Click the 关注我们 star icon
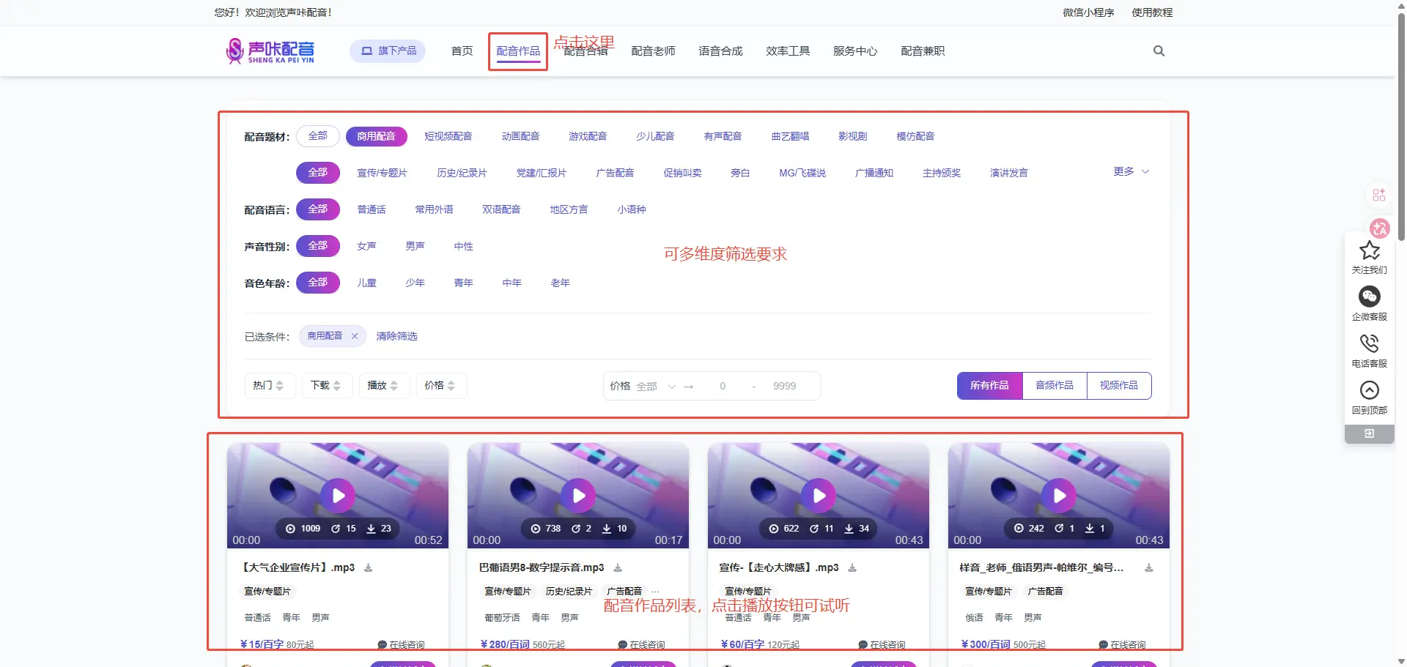The width and height of the screenshot is (1407, 667). pyautogui.click(x=1369, y=251)
